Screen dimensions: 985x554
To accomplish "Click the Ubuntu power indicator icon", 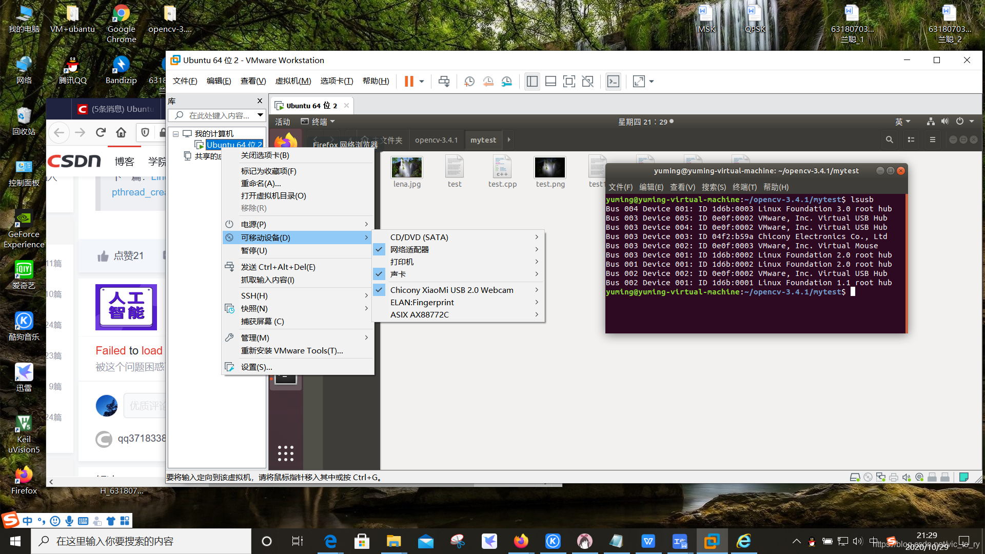I will click(960, 122).
